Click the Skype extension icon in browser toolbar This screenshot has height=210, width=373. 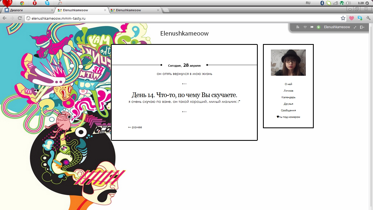click(x=360, y=18)
